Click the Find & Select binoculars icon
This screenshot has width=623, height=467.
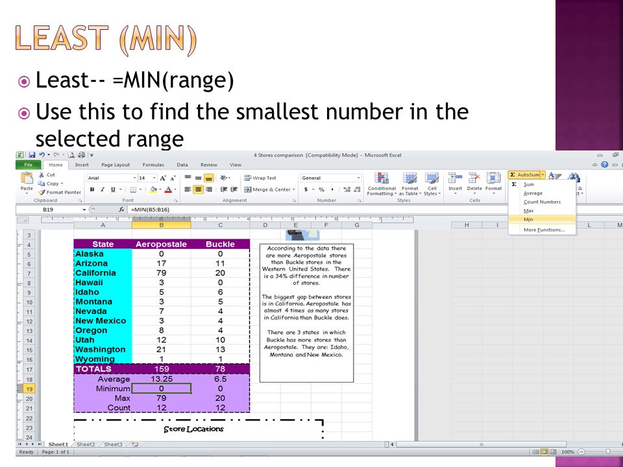click(x=574, y=177)
